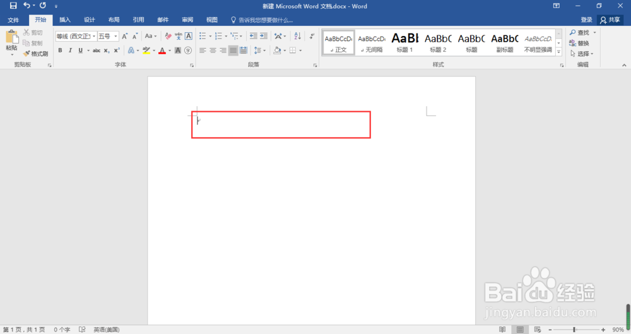Open the References (引用) tab

tap(138, 20)
